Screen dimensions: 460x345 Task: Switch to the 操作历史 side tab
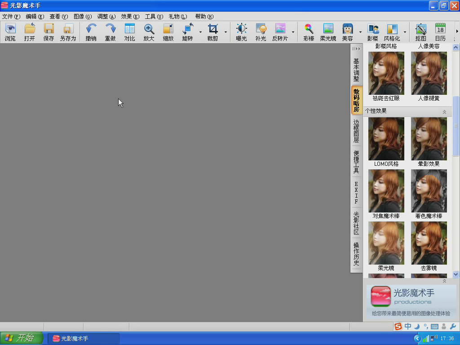click(x=356, y=254)
